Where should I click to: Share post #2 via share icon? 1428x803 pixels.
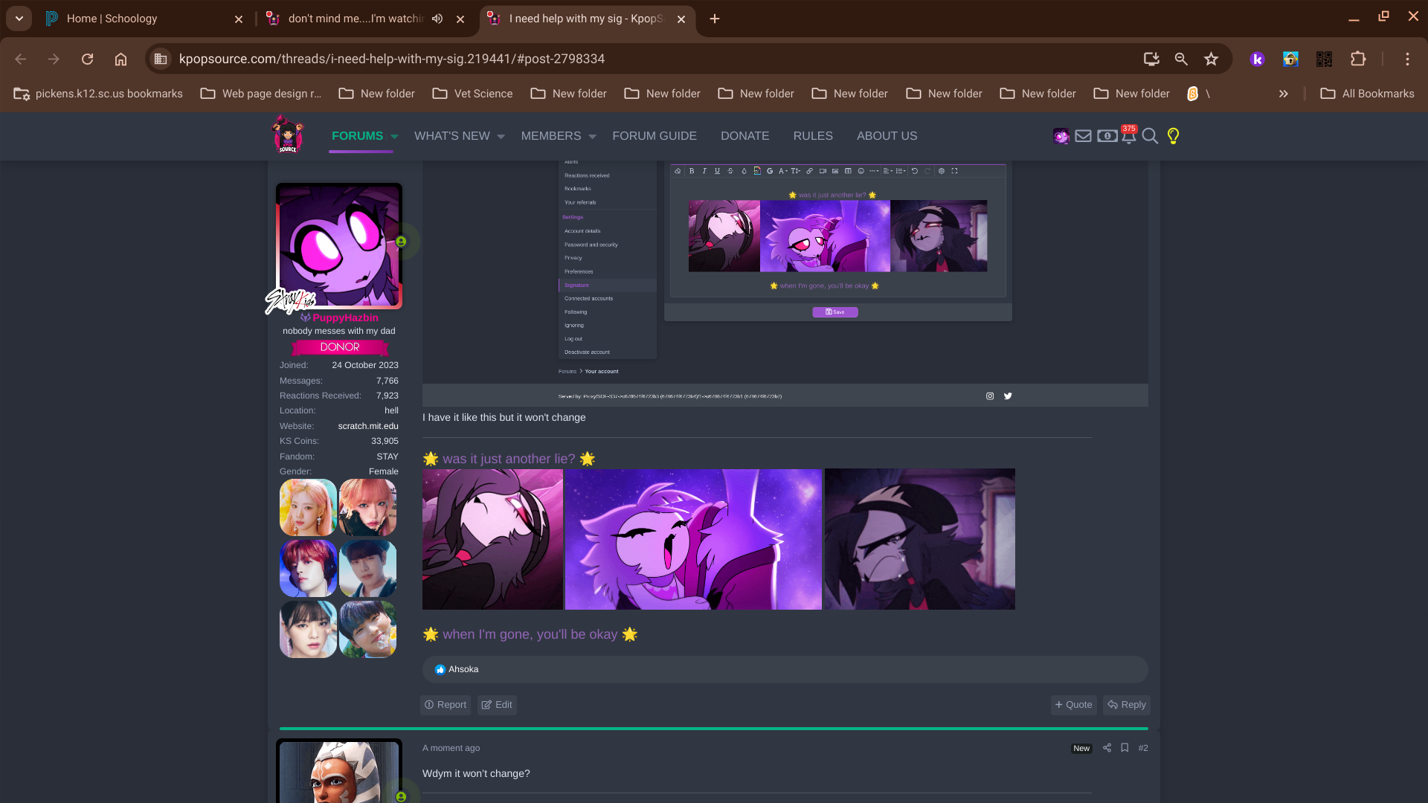click(1107, 748)
